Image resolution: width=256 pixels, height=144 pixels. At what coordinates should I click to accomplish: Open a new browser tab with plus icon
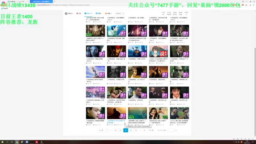(x=54, y=2)
